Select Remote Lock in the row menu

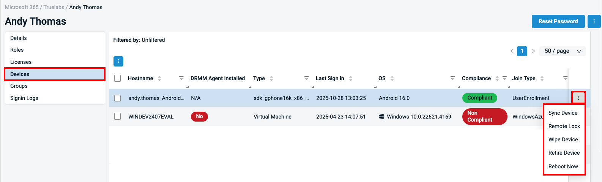(564, 126)
